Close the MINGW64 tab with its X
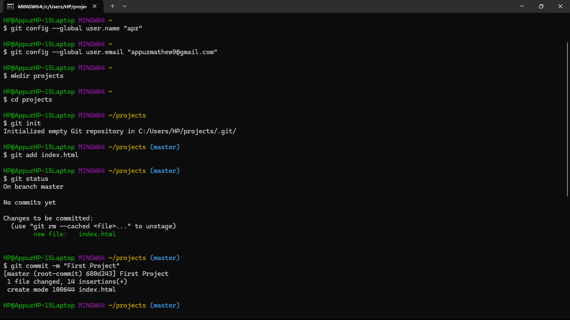This screenshot has width=570, height=320. (x=95, y=6)
